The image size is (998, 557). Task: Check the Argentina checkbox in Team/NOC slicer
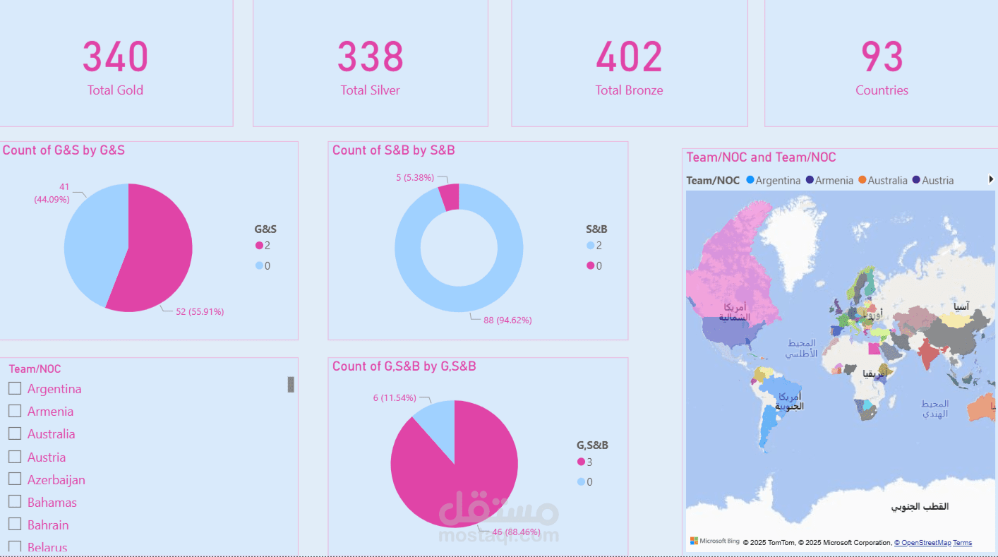coord(14,388)
